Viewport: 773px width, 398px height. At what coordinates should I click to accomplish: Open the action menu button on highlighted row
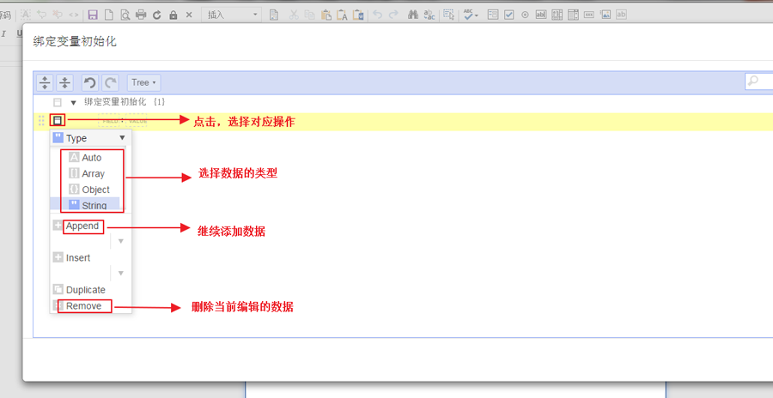point(58,121)
